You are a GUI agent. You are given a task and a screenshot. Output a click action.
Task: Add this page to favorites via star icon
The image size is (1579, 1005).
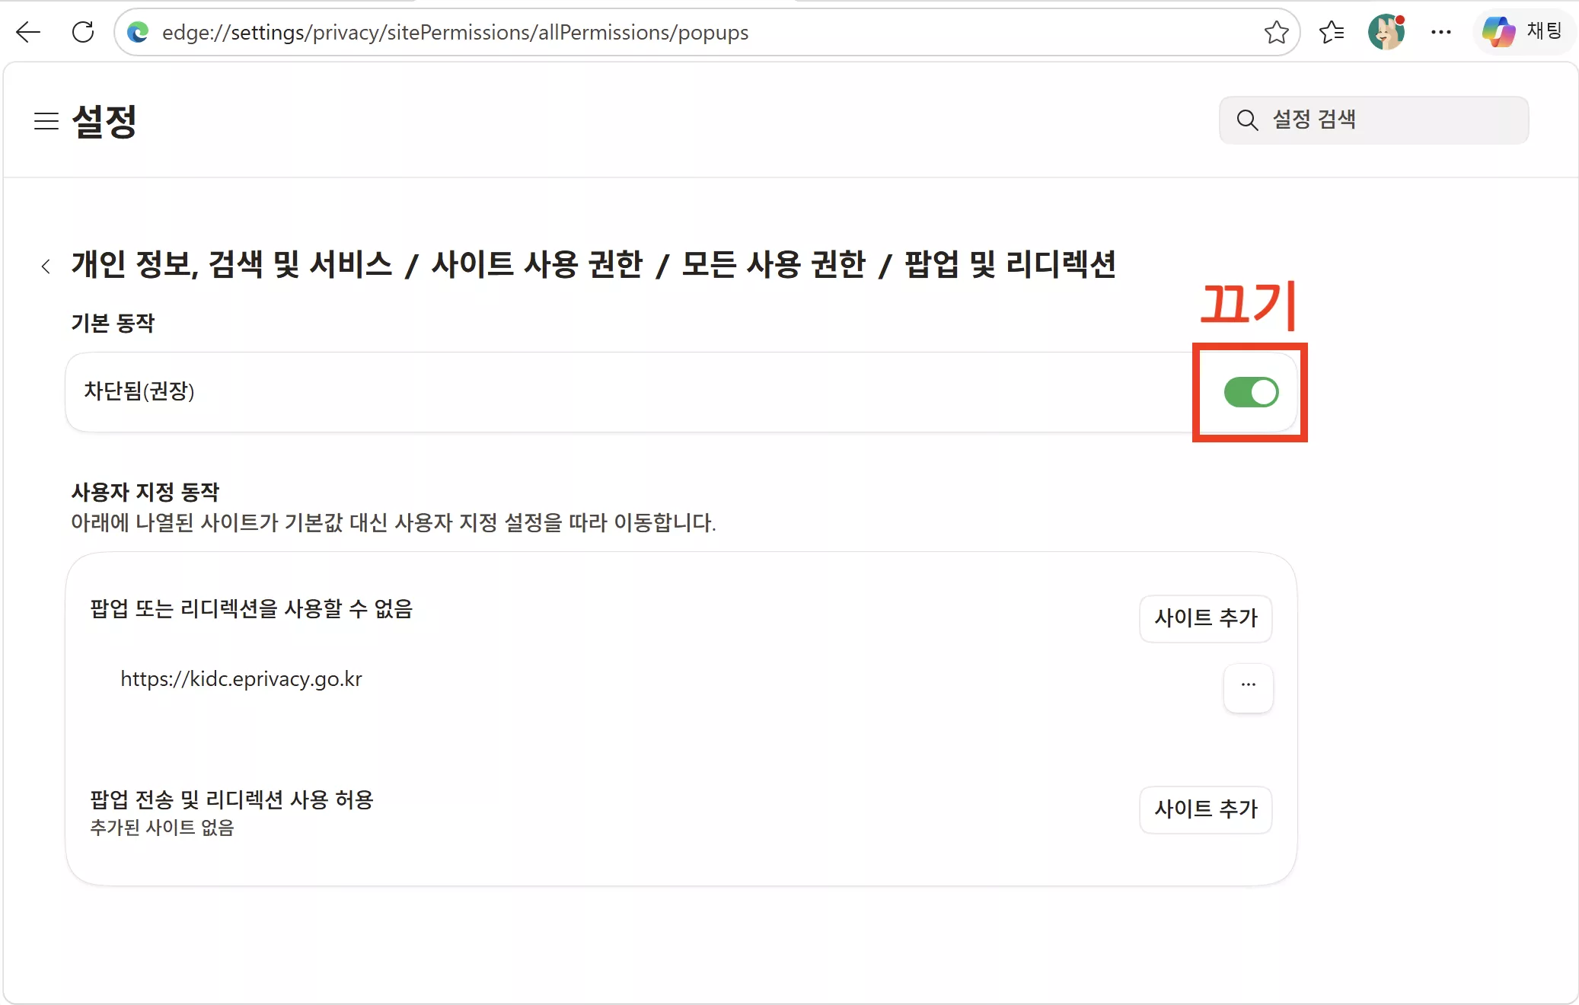coord(1276,32)
